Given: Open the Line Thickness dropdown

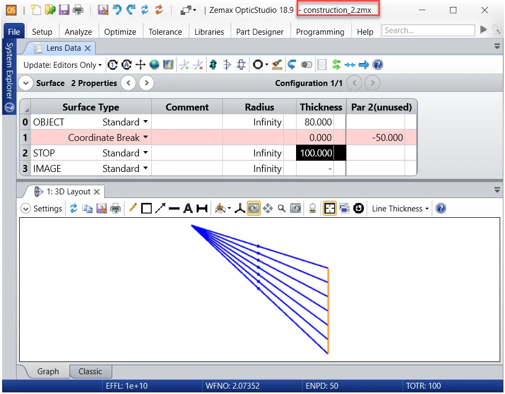Looking at the screenshot, I should [400, 209].
